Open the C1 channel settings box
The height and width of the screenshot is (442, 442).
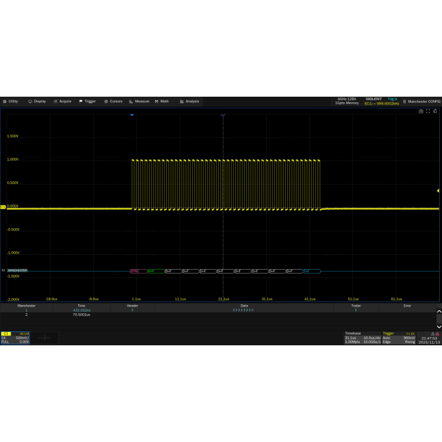pyautogui.click(x=15, y=338)
